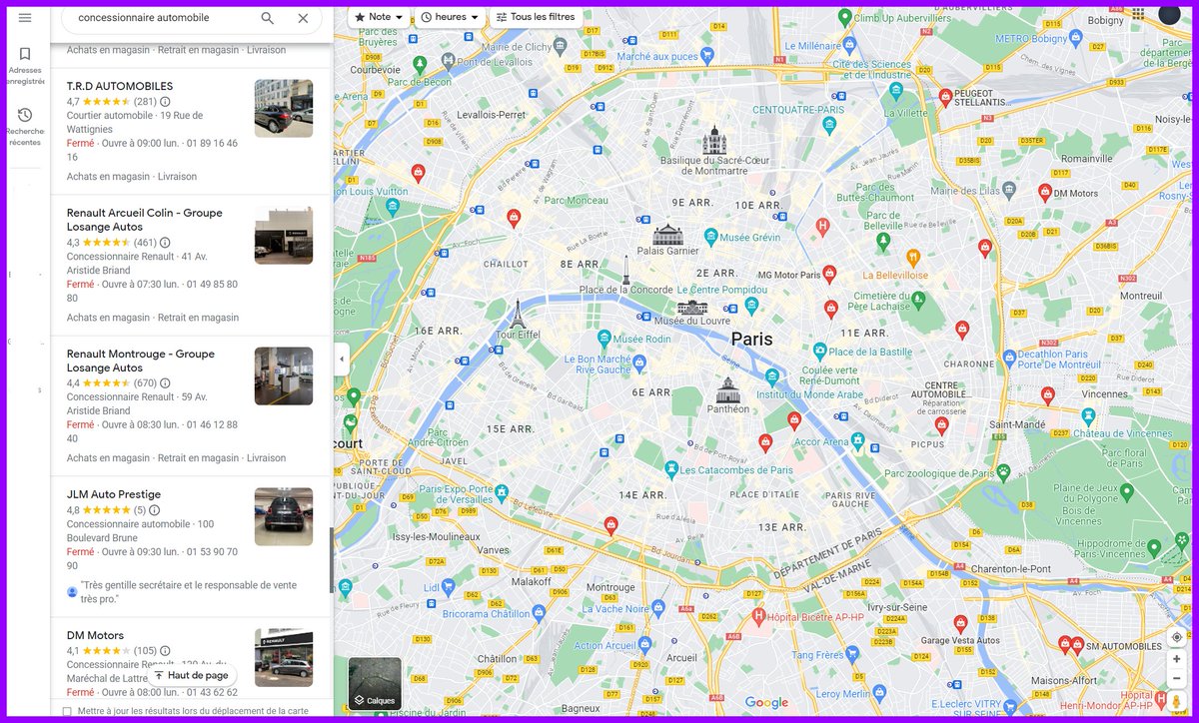Image resolution: width=1199 pixels, height=723 pixels.
Task: Click the Musée du Louvre landmark icon
Action: coord(692,307)
